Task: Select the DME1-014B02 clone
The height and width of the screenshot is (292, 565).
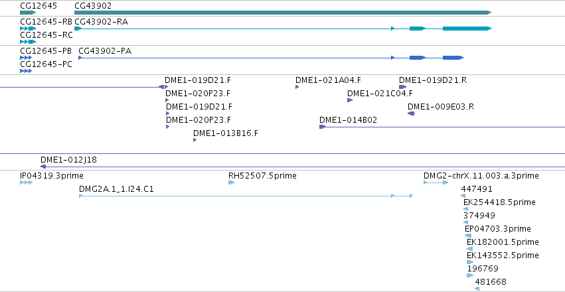Action: [x=442, y=127]
